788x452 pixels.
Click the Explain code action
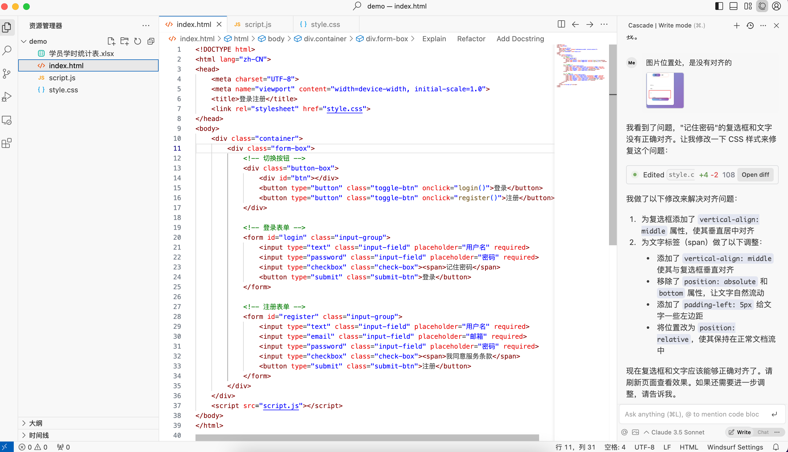pos(434,39)
